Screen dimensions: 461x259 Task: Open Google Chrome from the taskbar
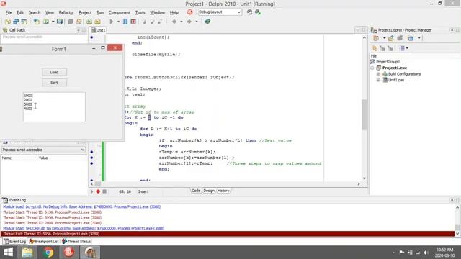click(x=48, y=253)
